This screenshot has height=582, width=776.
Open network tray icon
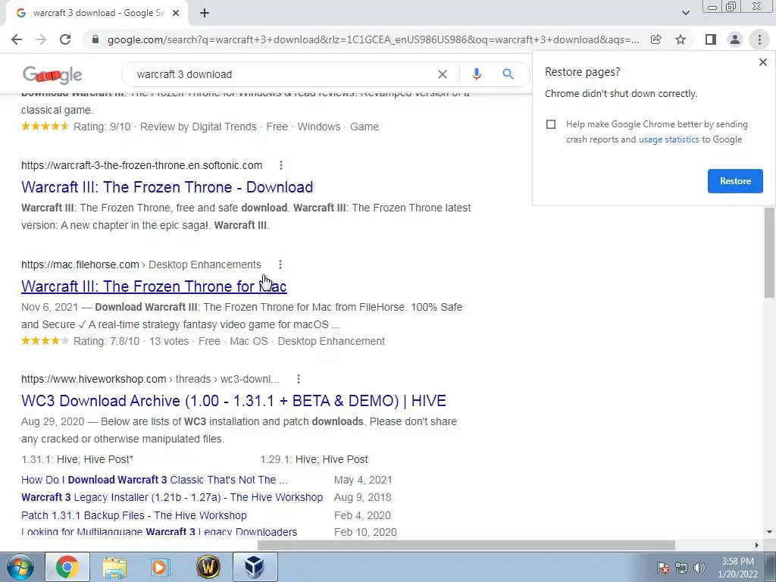[x=681, y=567]
